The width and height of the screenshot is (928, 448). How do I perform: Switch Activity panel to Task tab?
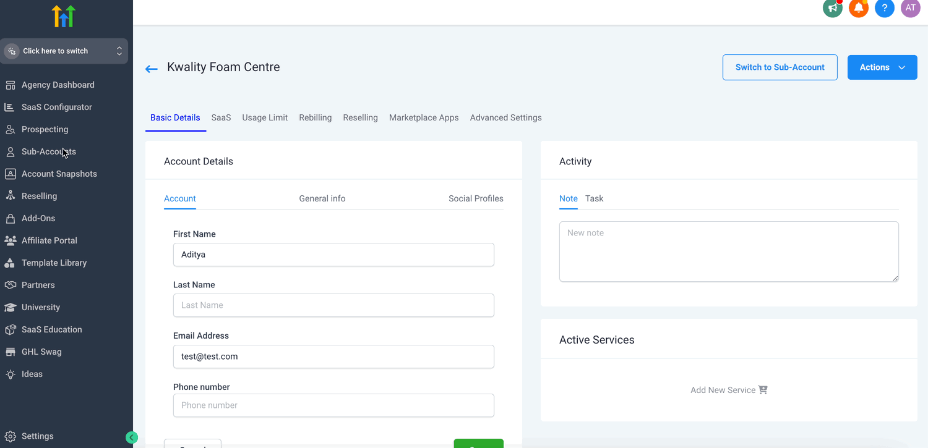coord(594,198)
